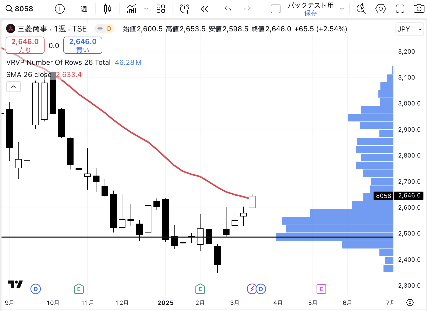Open the purple lightning event marker
This screenshot has width=427, height=311.
252,289
